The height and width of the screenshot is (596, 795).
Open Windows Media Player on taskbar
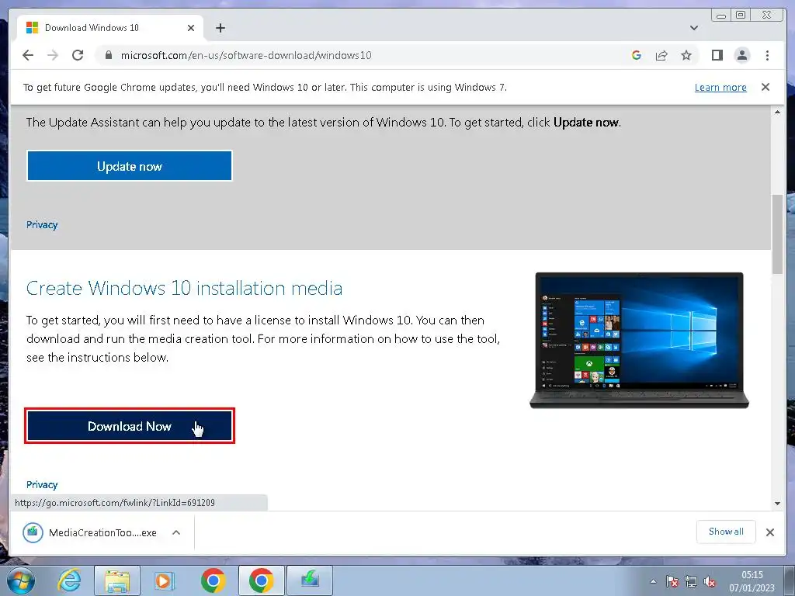[x=165, y=580]
